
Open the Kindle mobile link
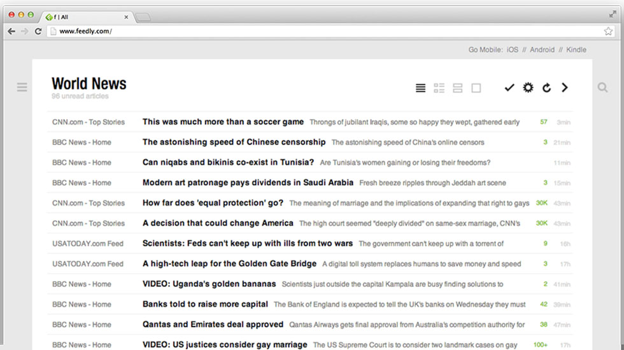pos(576,50)
